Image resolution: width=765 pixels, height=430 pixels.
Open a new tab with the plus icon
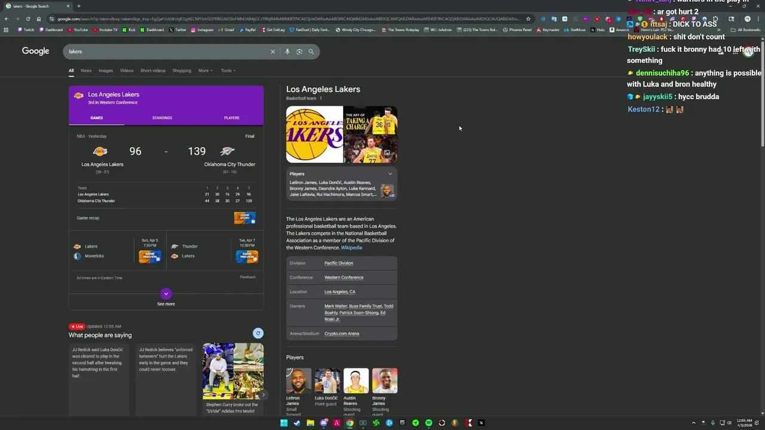click(78, 6)
